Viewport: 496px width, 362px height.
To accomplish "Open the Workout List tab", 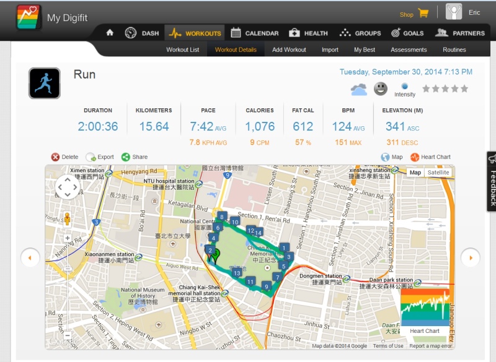I will pos(182,50).
